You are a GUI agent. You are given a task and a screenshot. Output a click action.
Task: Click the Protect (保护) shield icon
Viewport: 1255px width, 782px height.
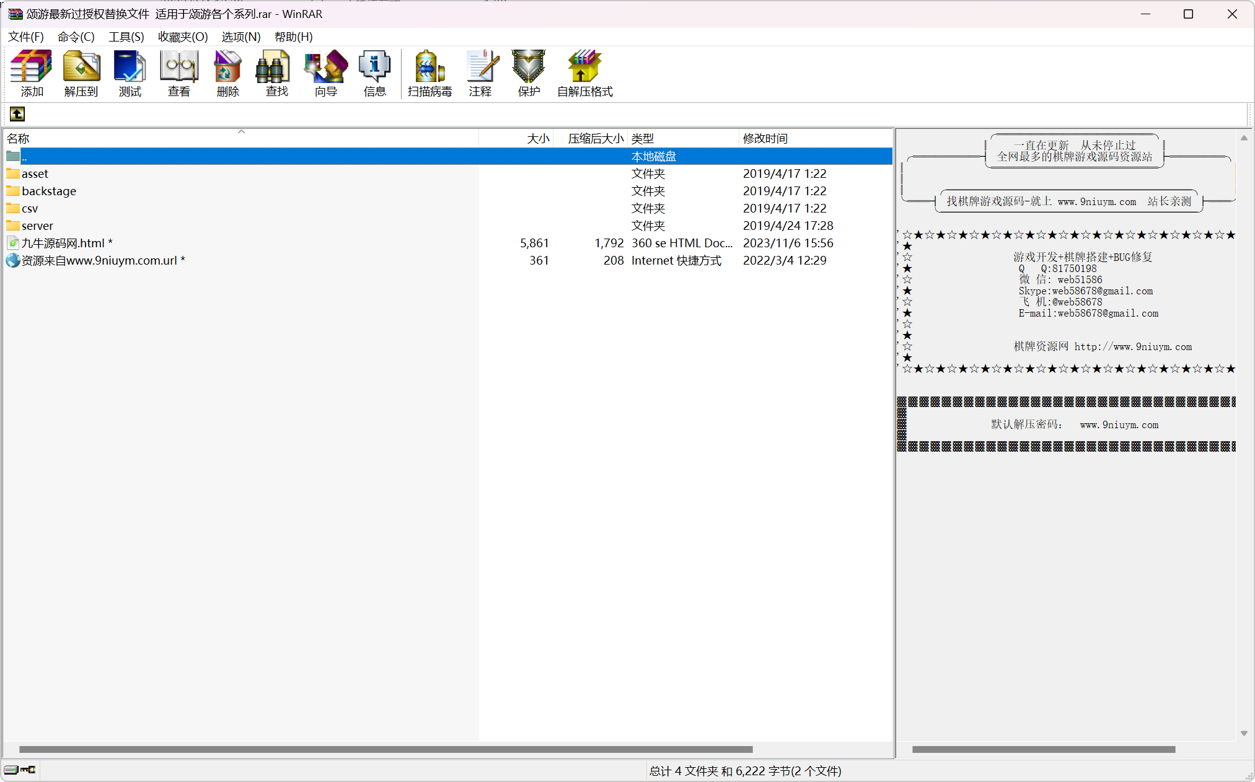[529, 74]
